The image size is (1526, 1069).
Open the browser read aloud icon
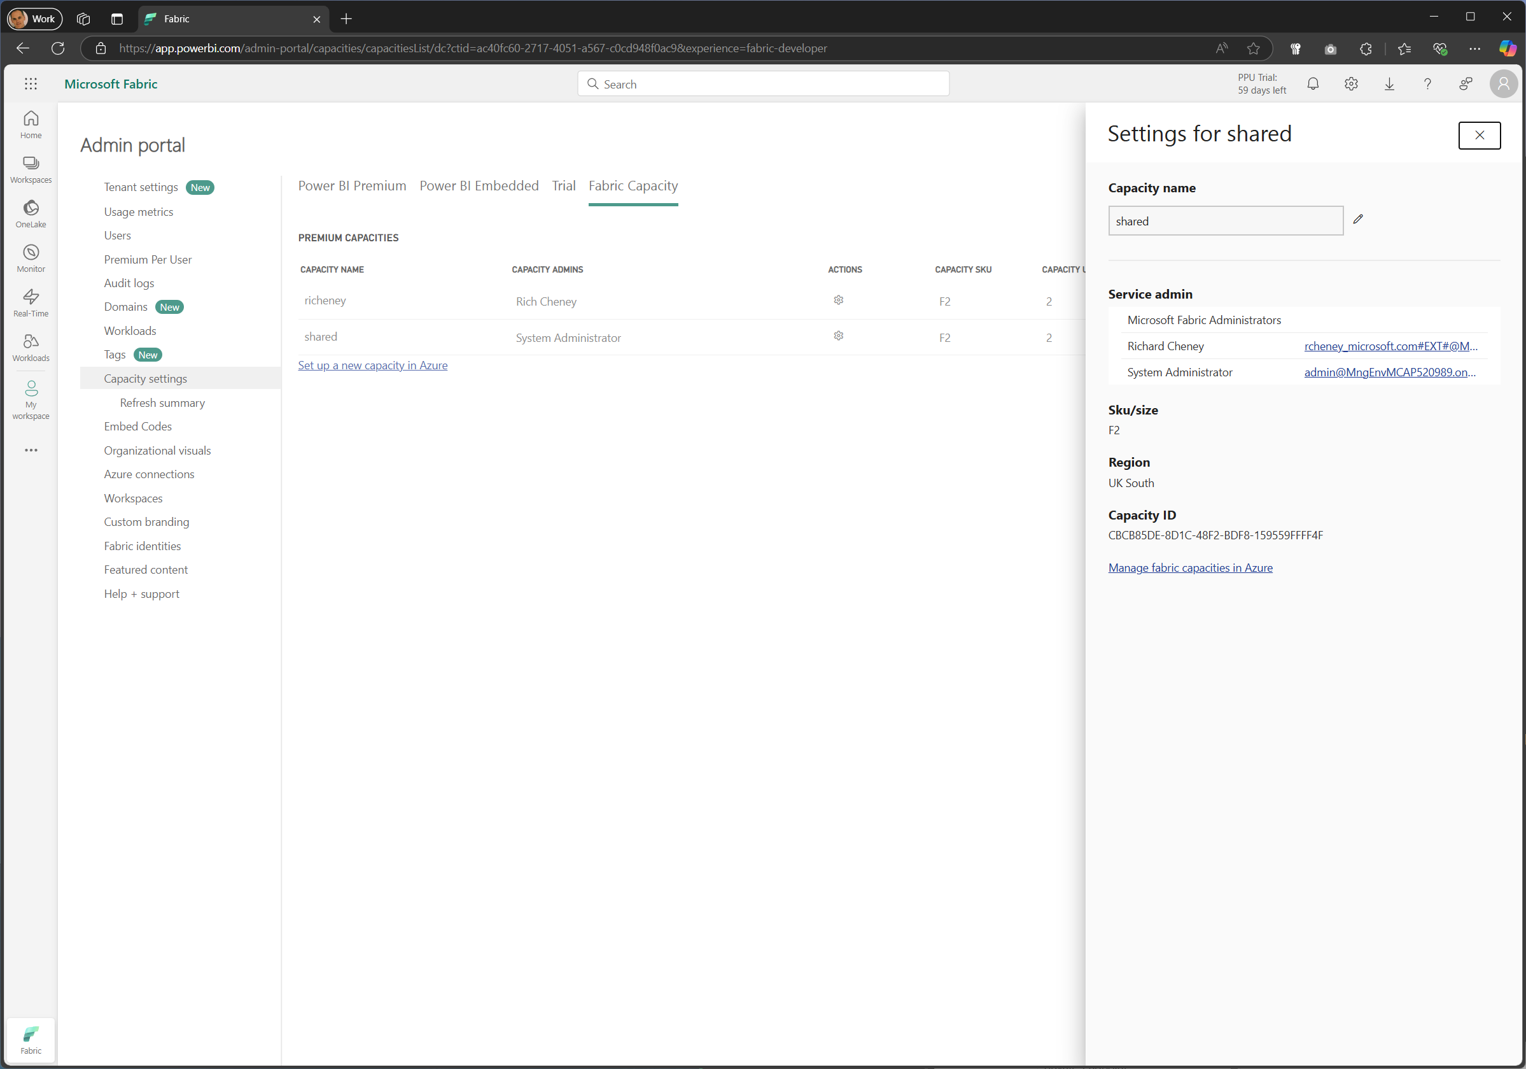(1222, 48)
